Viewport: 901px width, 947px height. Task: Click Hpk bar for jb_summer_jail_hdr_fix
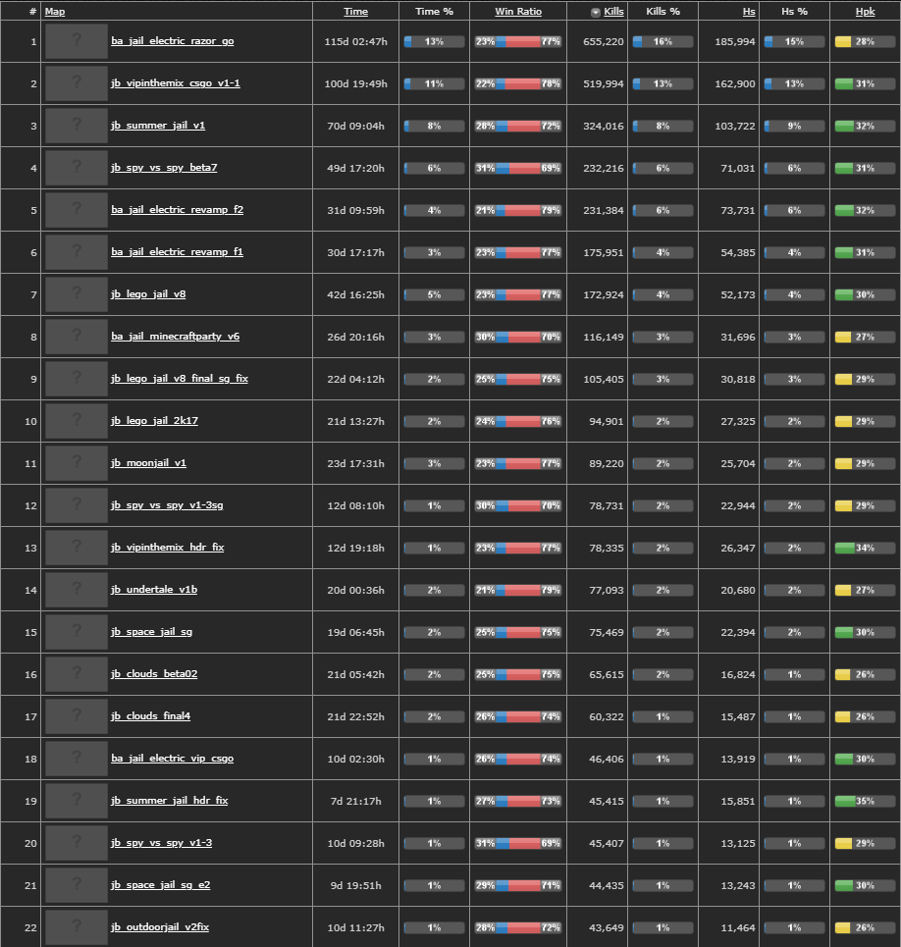point(865,801)
